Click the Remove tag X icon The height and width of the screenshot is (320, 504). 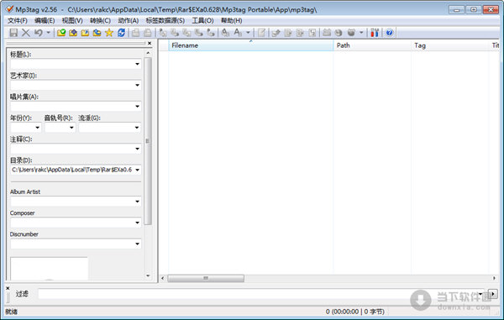[x=26, y=33]
